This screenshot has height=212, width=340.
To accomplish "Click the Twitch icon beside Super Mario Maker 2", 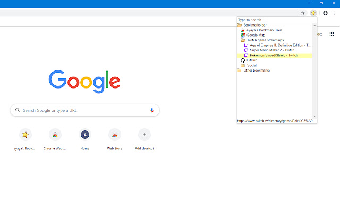I will point(246,50).
